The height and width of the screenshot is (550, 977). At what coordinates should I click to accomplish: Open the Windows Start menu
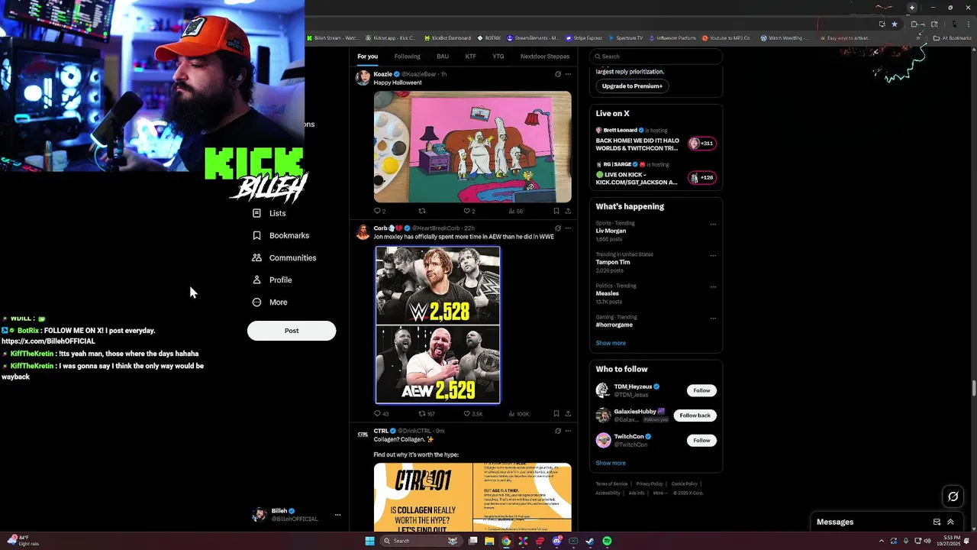pos(369,541)
